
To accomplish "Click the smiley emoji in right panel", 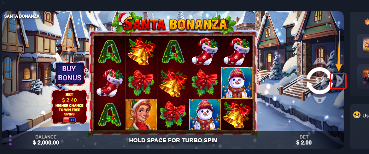I will [x=357, y=115].
